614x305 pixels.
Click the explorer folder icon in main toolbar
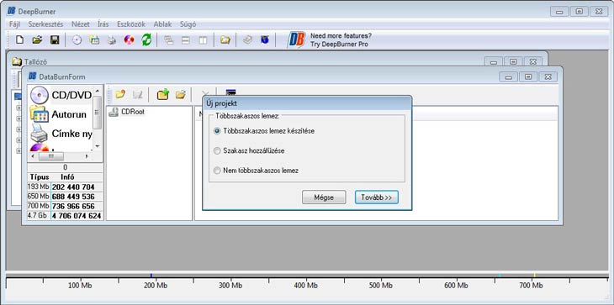pyautogui.click(x=225, y=39)
